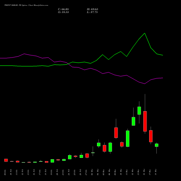Click the high value H: 69.65

(x=92, y=9)
